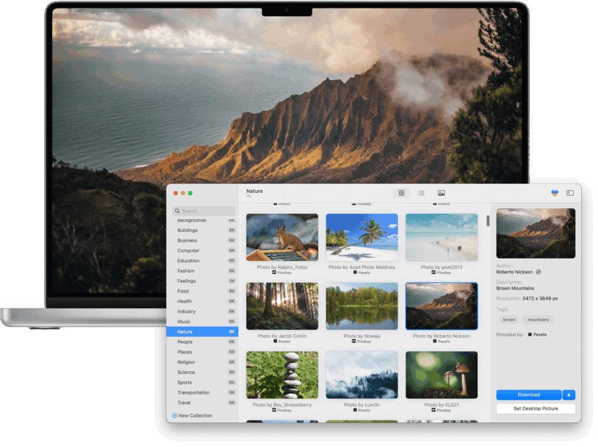The width and height of the screenshot is (598, 447).
Task: Select the Nature category
Action: coord(202,331)
